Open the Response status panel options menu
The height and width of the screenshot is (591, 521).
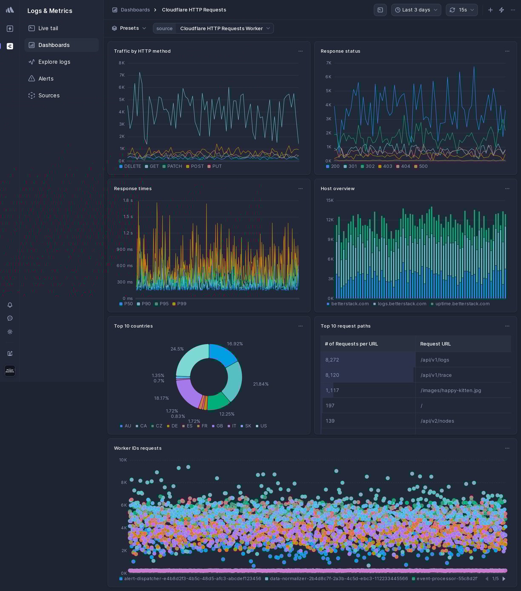coord(507,51)
